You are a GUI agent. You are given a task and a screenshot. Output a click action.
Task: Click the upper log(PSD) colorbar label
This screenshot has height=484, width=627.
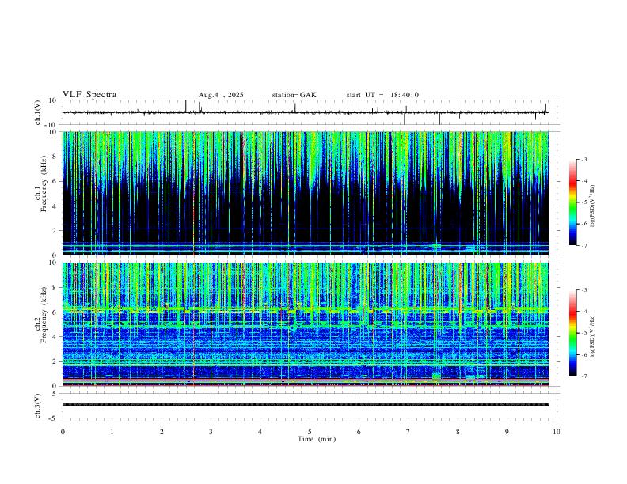[592, 206]
